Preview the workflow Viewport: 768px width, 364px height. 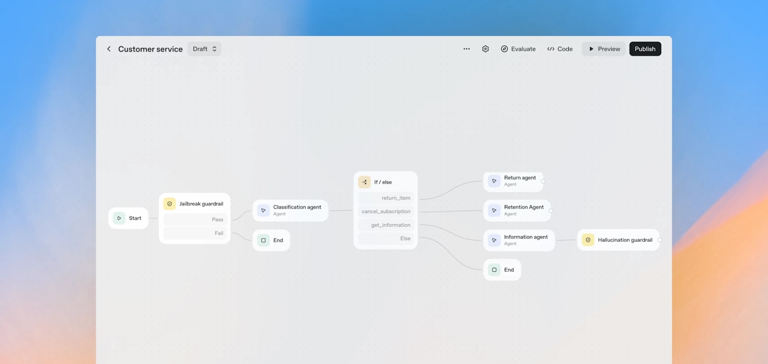pyautogui.click(x=603, y=49)
